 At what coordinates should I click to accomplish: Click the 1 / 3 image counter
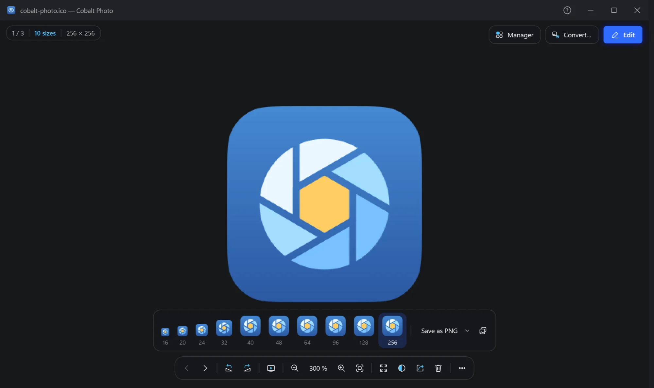click(x=18, y=33)
